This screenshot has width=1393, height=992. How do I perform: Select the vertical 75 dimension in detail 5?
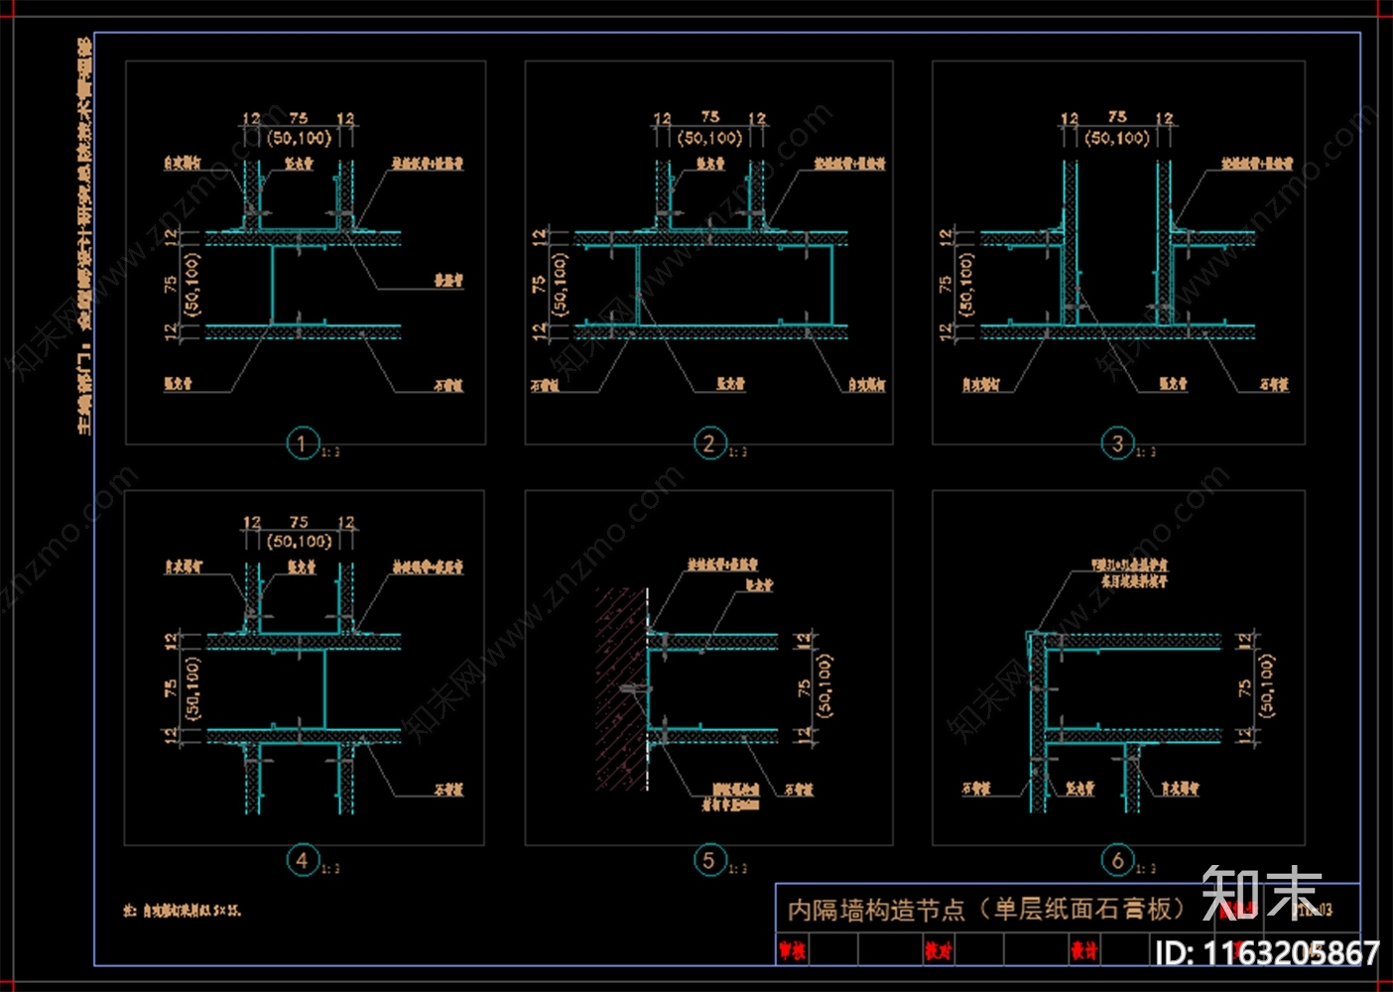click(804, 687)
